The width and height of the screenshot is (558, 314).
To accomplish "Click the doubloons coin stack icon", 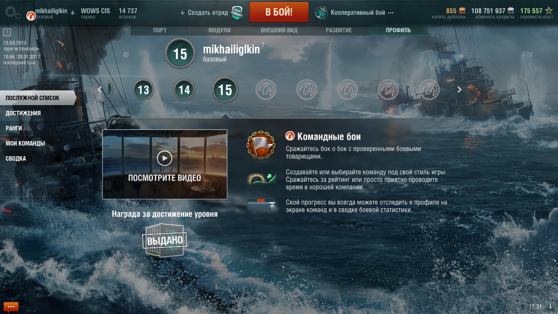I will 462,11.
